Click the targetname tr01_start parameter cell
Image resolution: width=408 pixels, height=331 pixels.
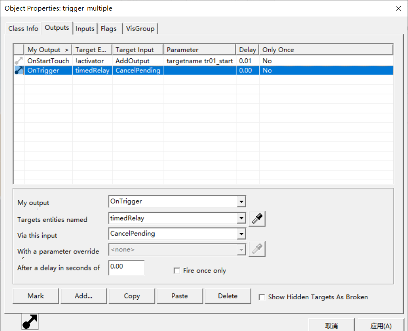coord(200,61)
